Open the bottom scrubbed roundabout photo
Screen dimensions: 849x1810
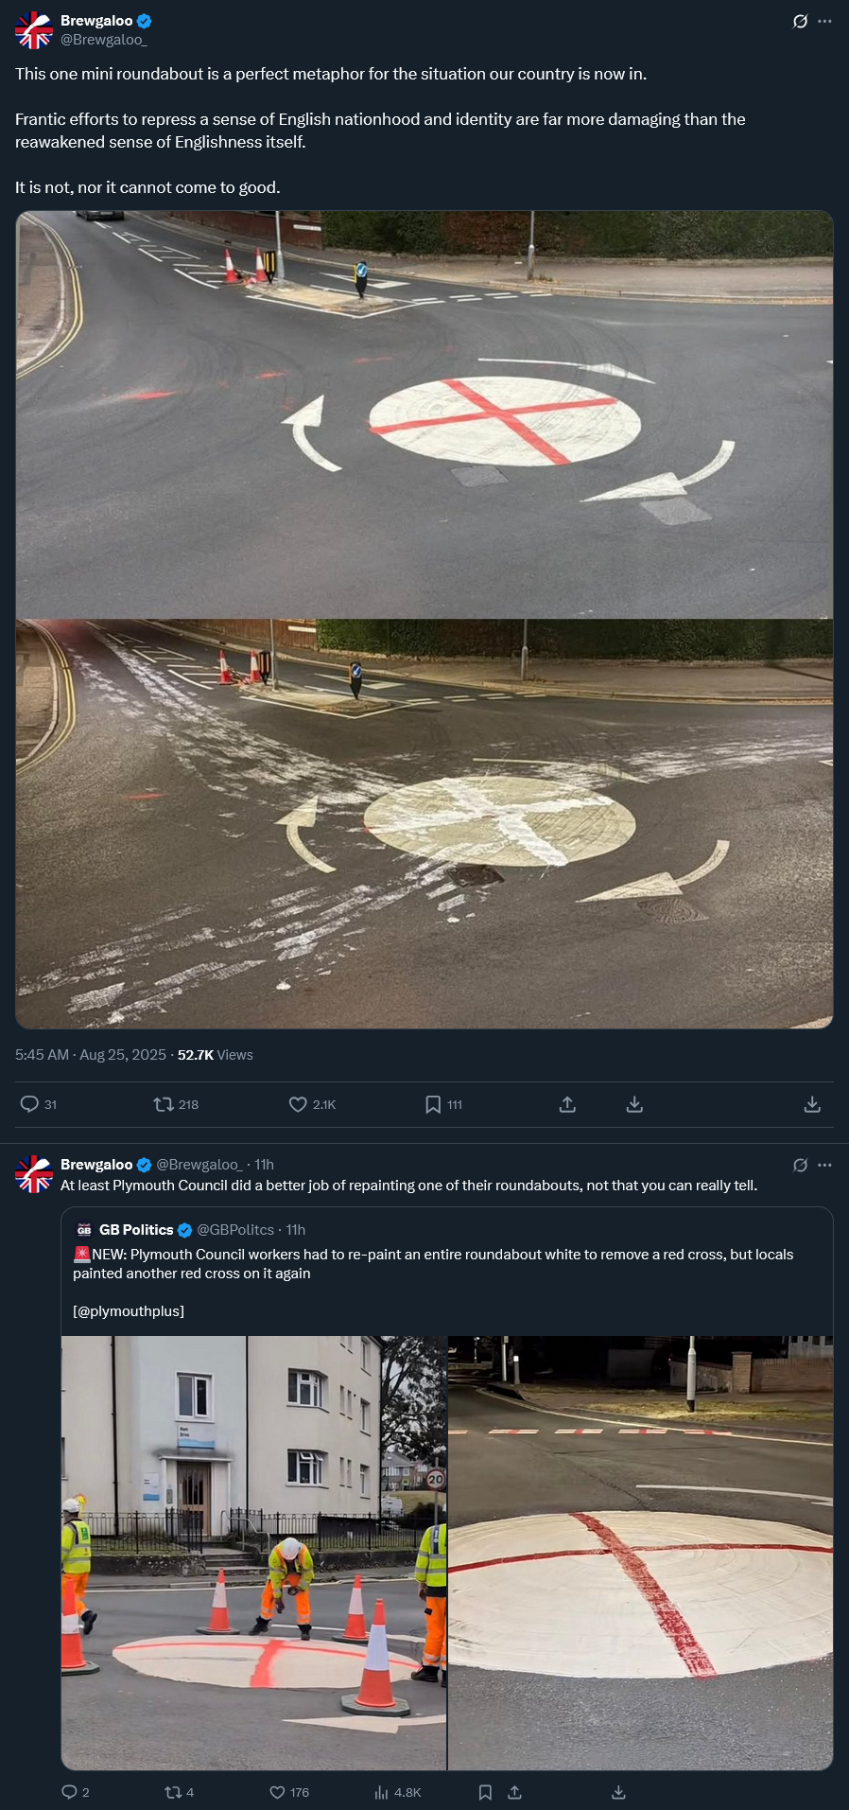(x=424, y=823)
